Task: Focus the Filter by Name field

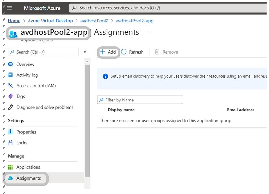Action: (140, 100)
